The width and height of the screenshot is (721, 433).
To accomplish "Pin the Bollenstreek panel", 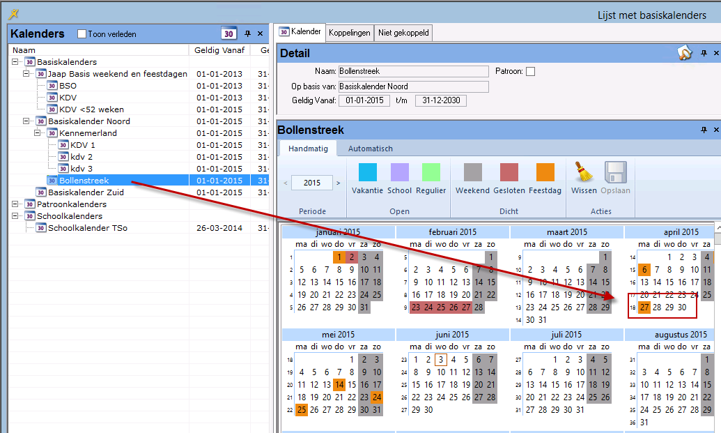I will (x=704, y=130).
